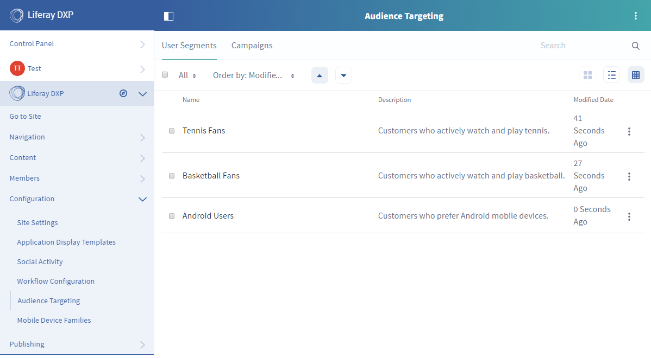
Task: Click the '27 Seconds Ago' modified date
Action: pyautogui.click(x=589, y=176)
